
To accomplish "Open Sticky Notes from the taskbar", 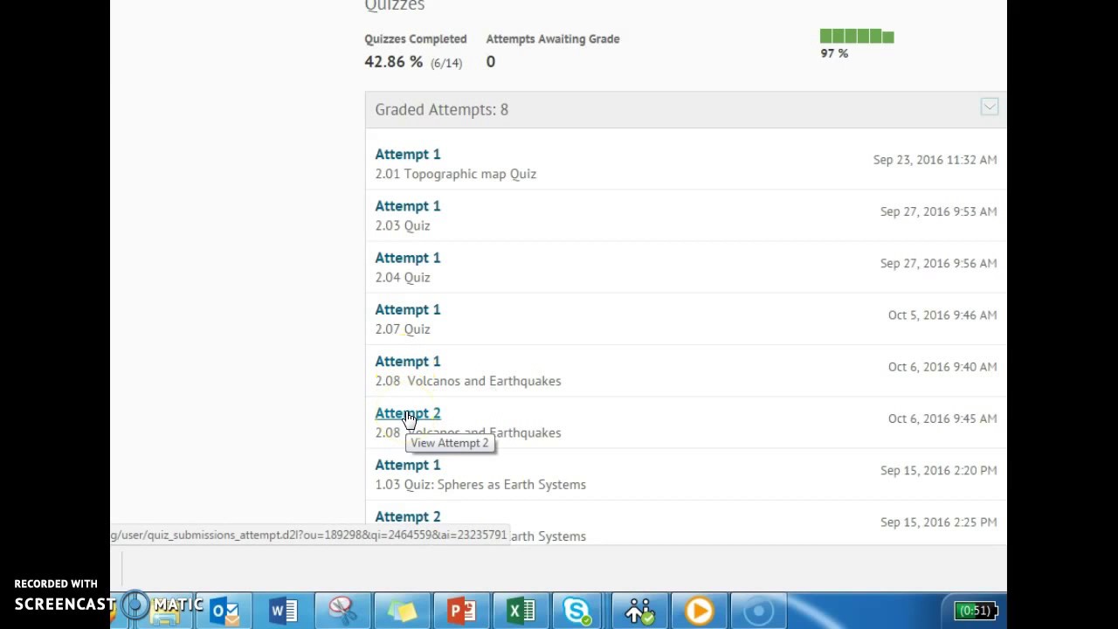I will 402,610.
